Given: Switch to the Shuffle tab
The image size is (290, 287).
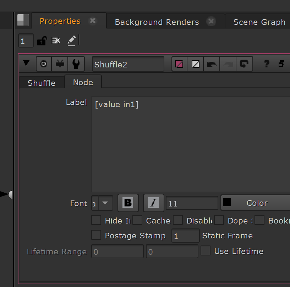Looking at the screenshot, I should click(42, 83).
